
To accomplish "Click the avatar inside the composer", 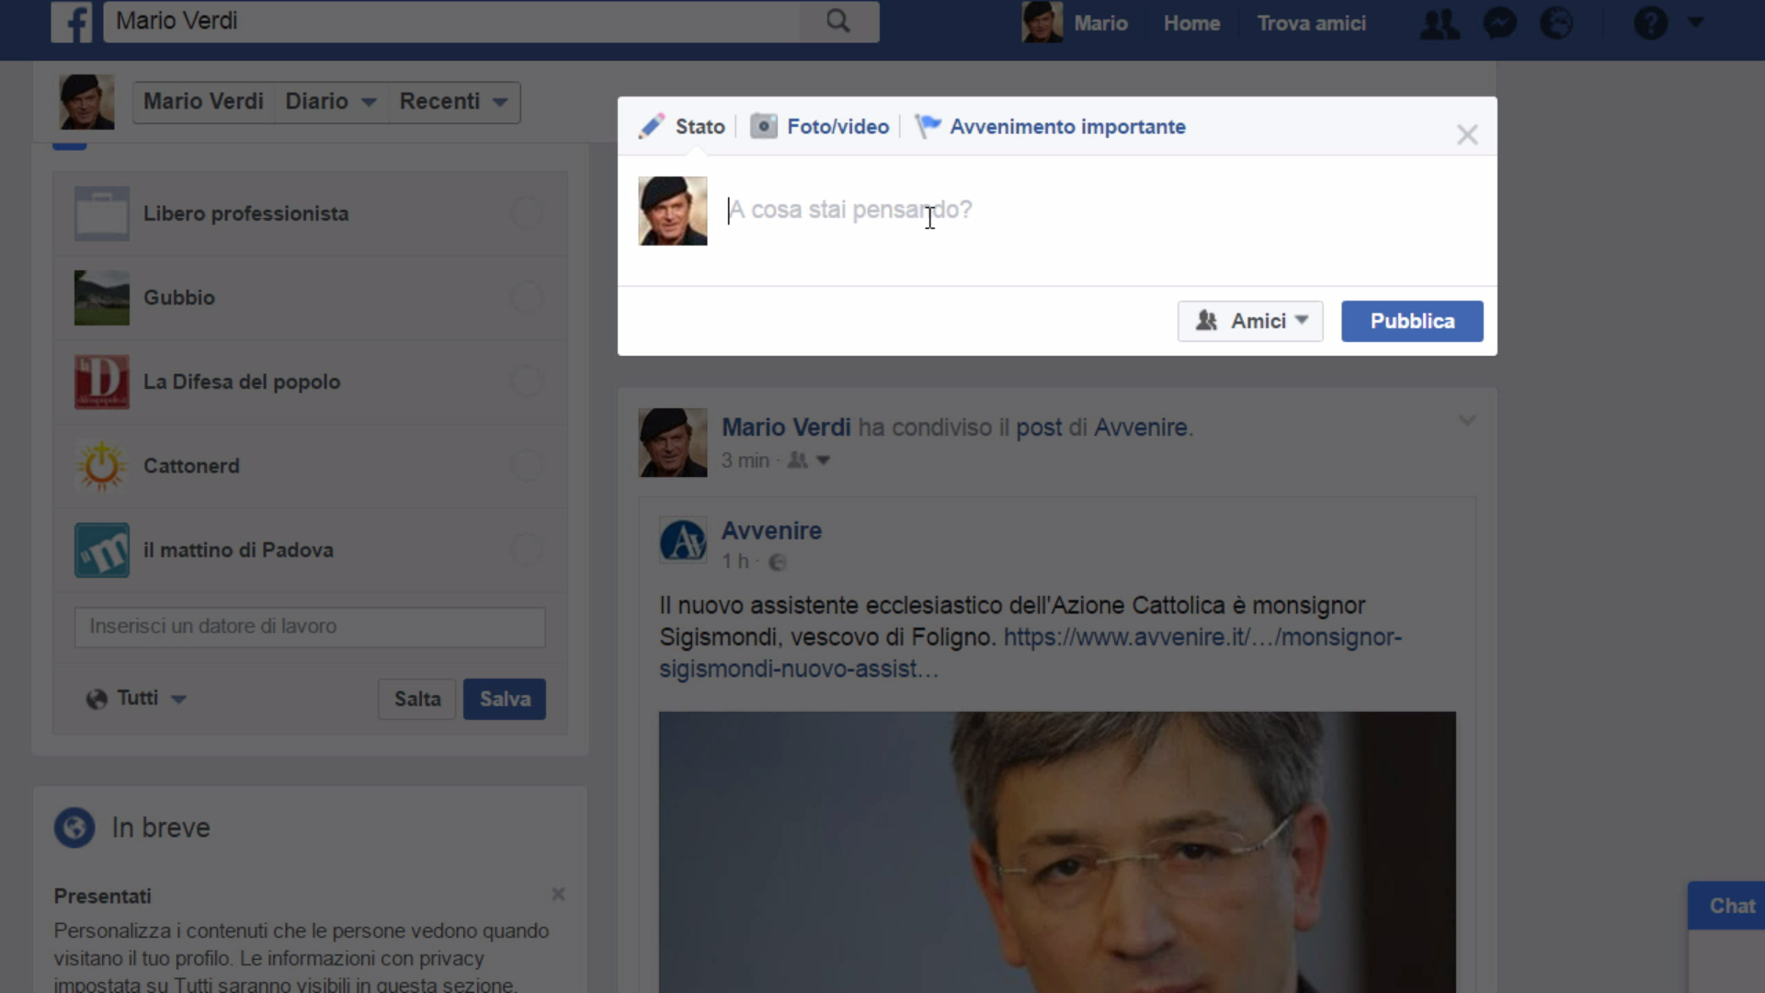I will pos(673,211).
